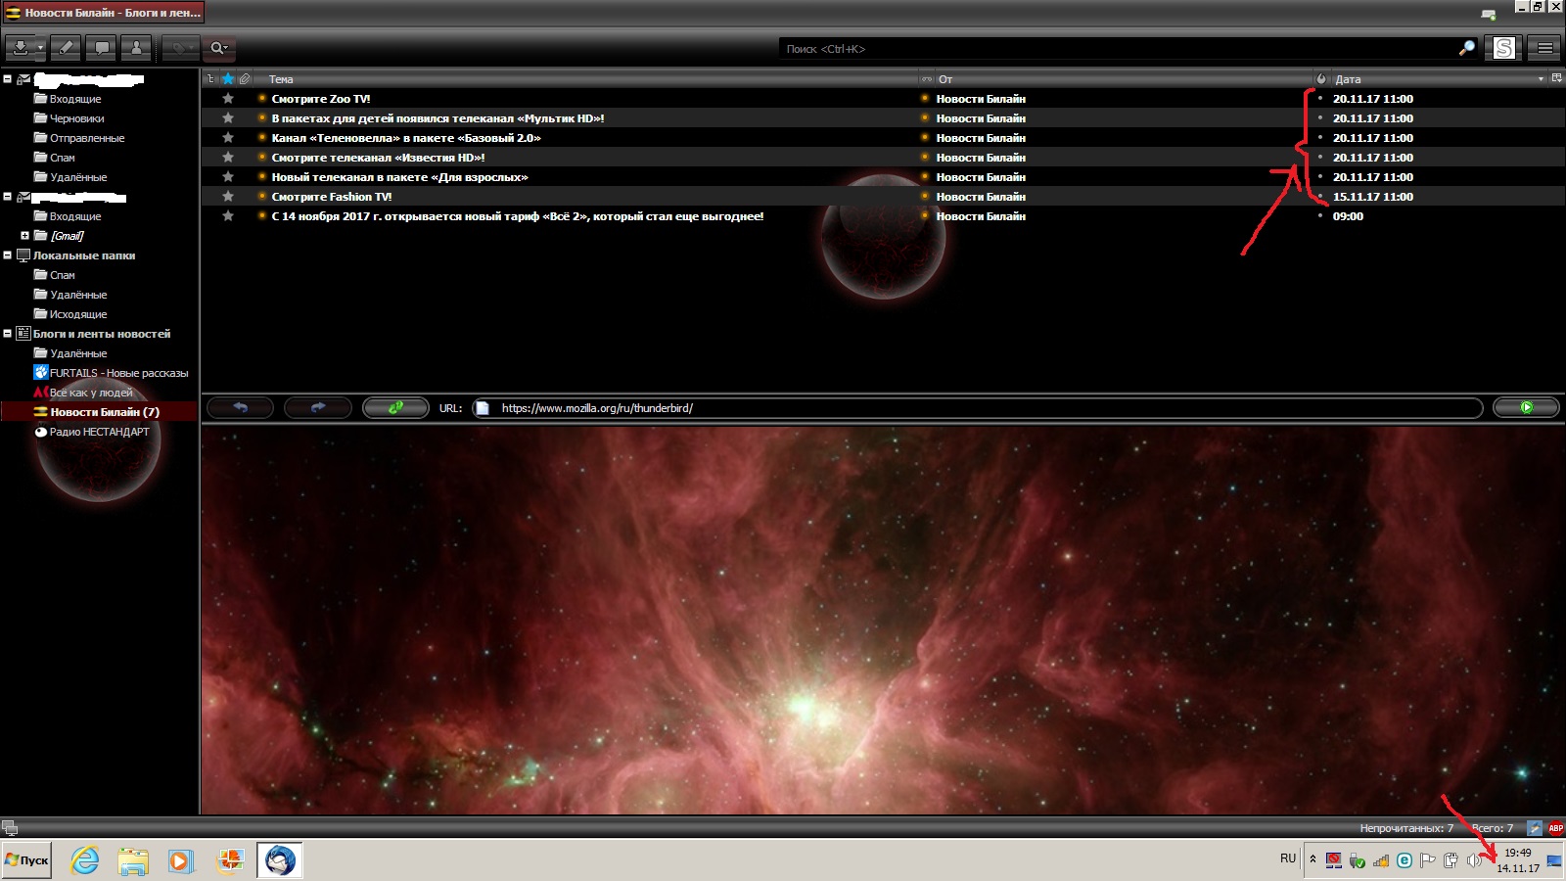
Task: Click the search magnifier icon
Action: point(1466,48)
